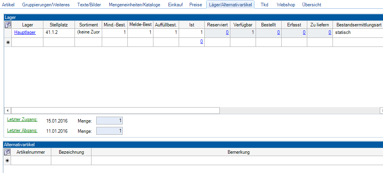Switch to the Webshop tab

point(286,5)
